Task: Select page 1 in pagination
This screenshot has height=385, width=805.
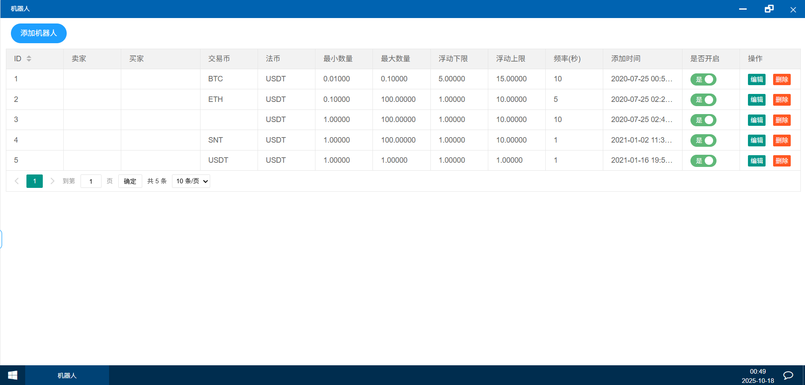Action: tap(34, 181)
